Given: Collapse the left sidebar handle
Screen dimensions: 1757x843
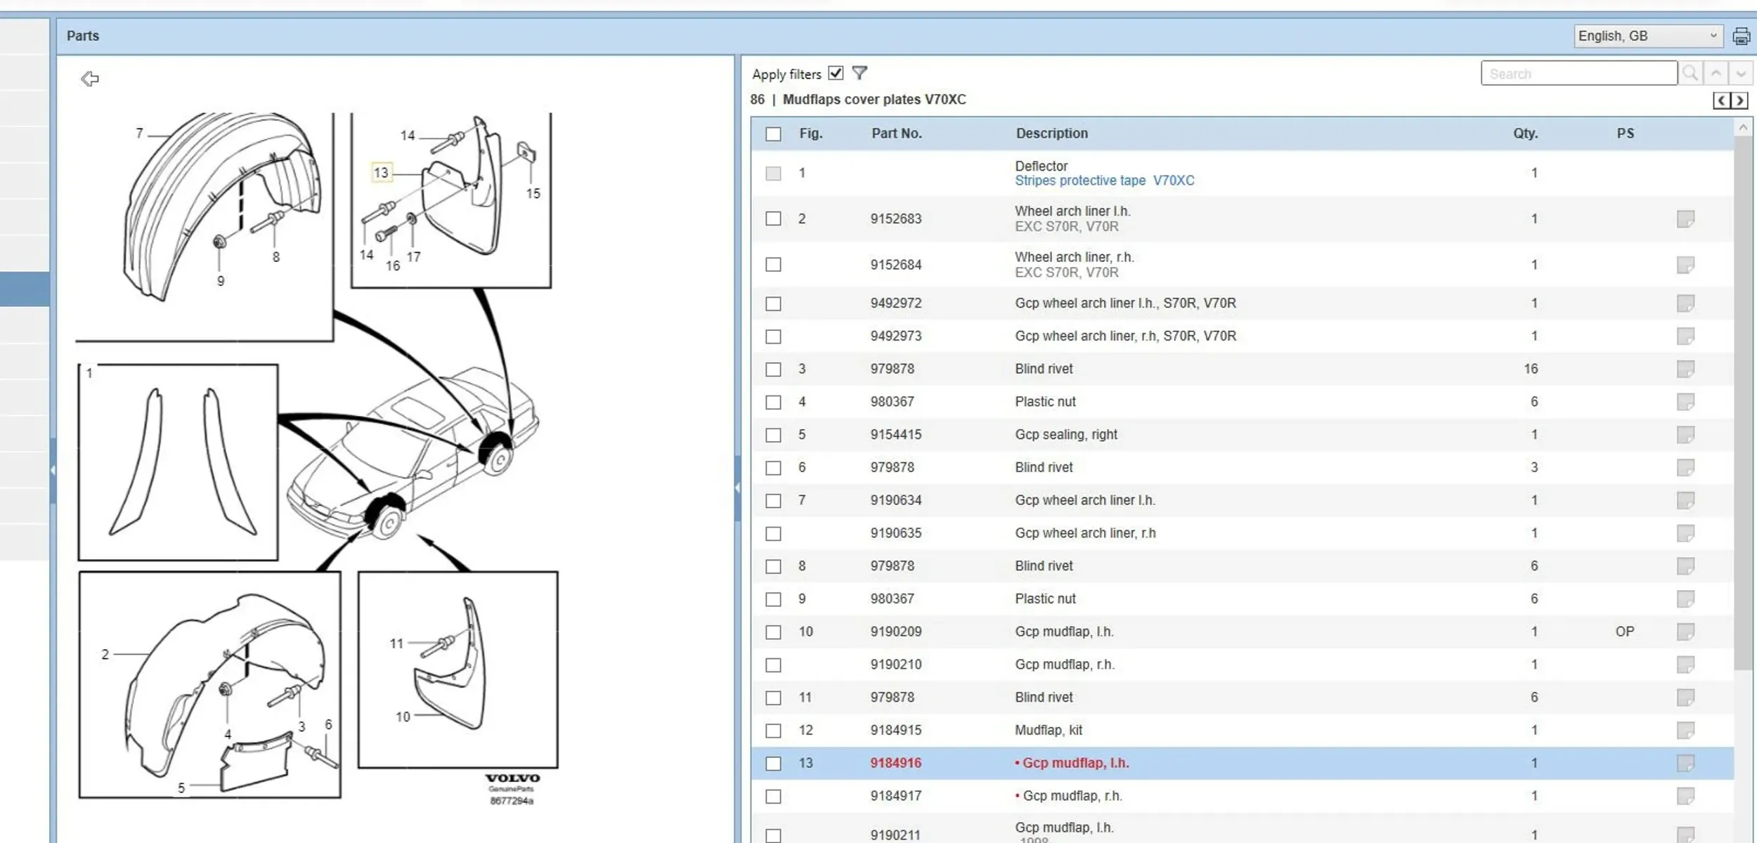Looking at the screenshot, I should pos(53,470).
